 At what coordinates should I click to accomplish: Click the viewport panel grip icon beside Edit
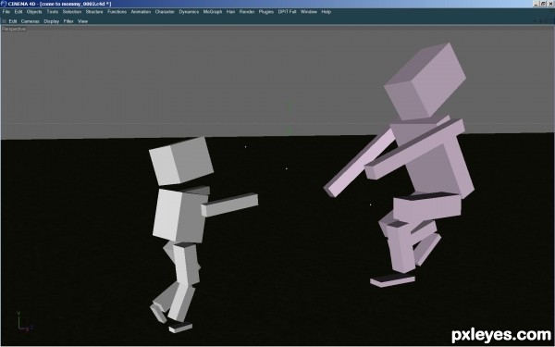pyautogui.click(x=5, y=21)
